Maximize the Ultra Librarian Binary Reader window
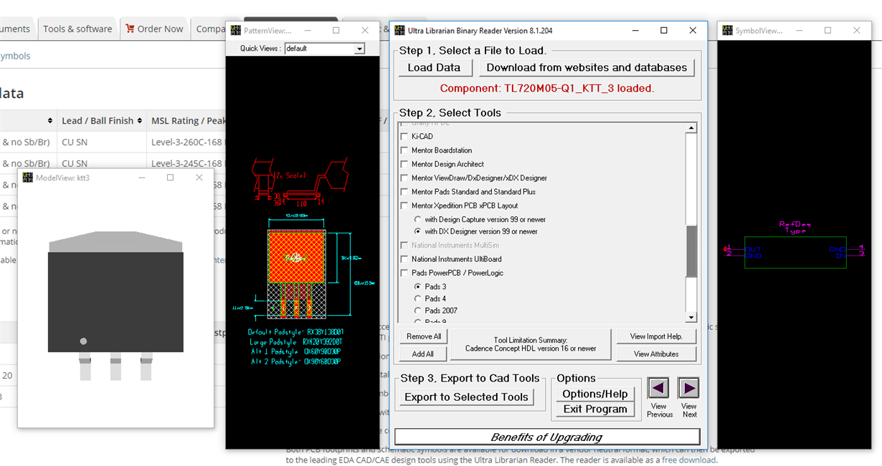This screenshot has height=466, width=882. pyautogui.click(x=664, y=31)
